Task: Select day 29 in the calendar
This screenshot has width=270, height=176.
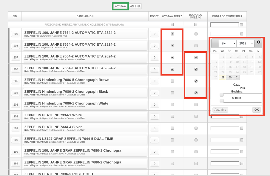Action: click(222, 77)
